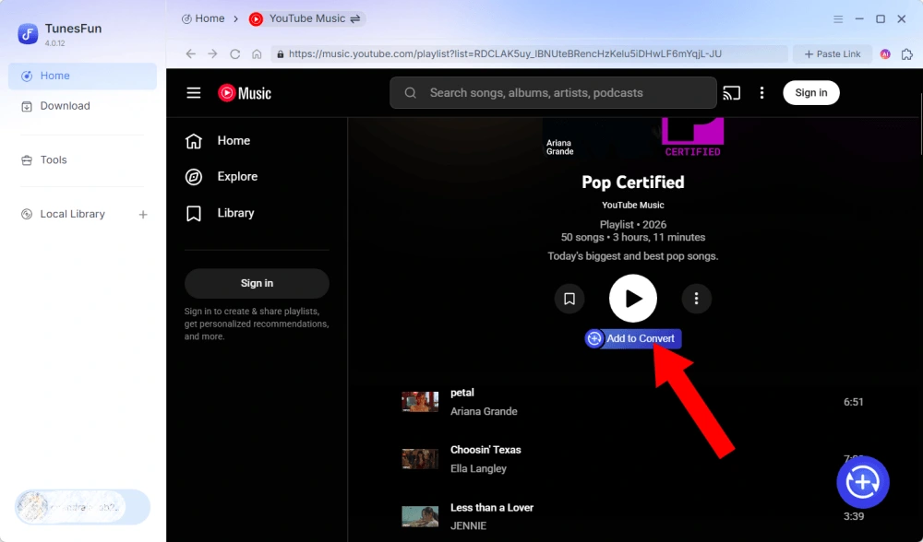Click the URL address bar
The width and height of the screenshot is (923, 542).
[x=529, y=54]
